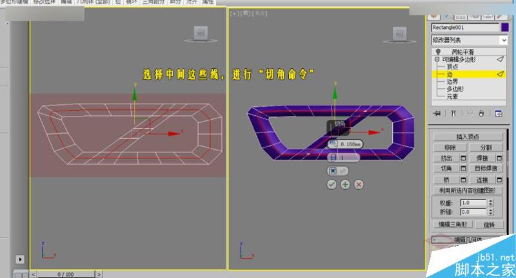Click the pin stack icon
Screen dimensions: 516x278
(x=437, y=113)
